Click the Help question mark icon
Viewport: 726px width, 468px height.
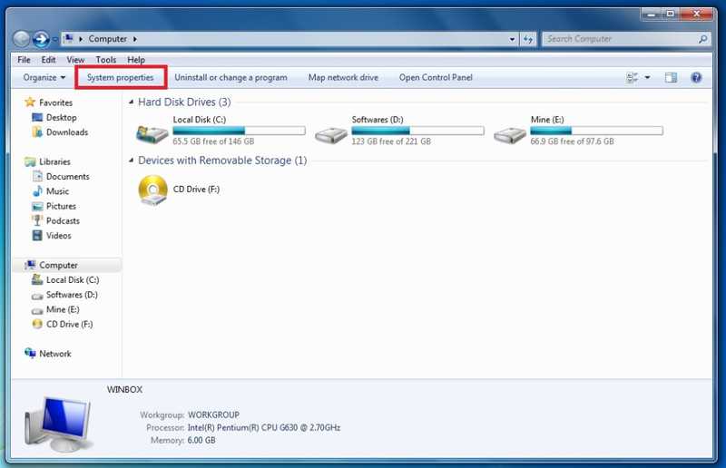(x=697, y=78)
